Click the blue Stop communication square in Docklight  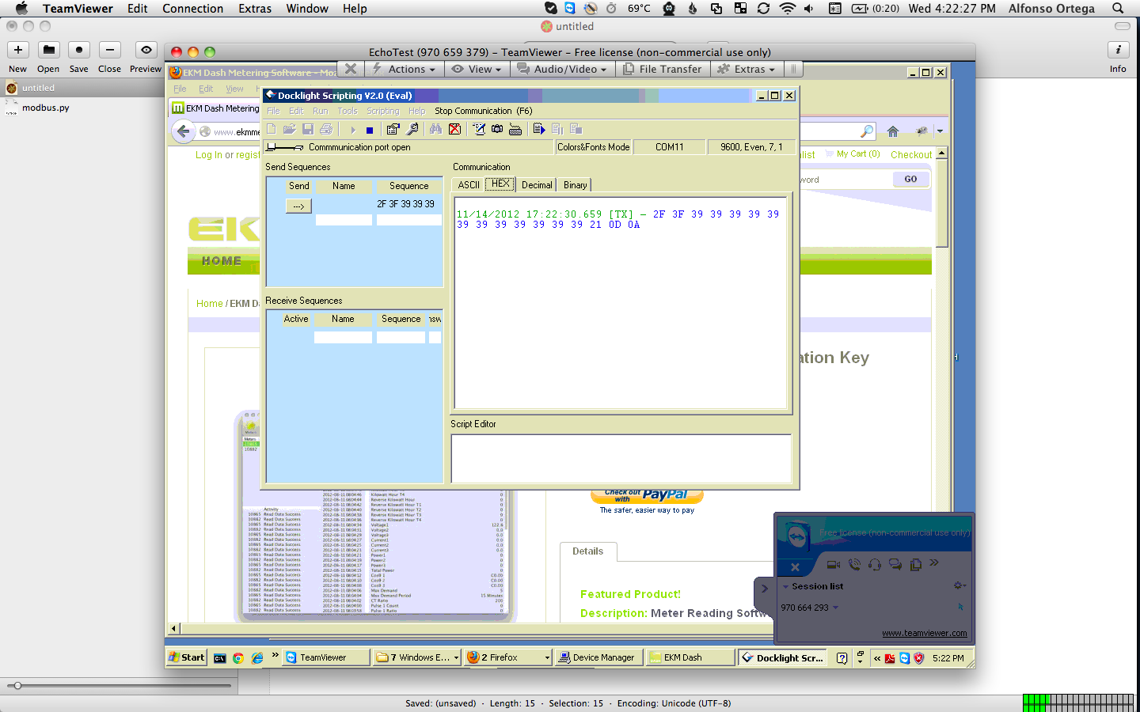pos(370,130)
